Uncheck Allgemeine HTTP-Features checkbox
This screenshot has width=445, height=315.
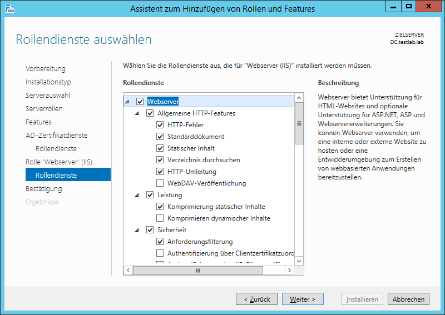150,113
